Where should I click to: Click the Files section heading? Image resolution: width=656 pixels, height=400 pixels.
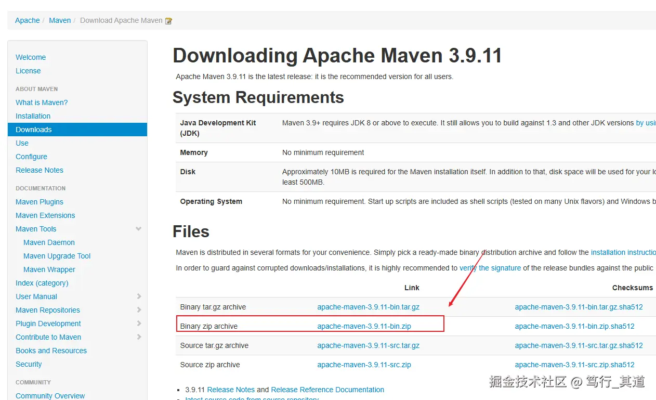click(191, 231)
